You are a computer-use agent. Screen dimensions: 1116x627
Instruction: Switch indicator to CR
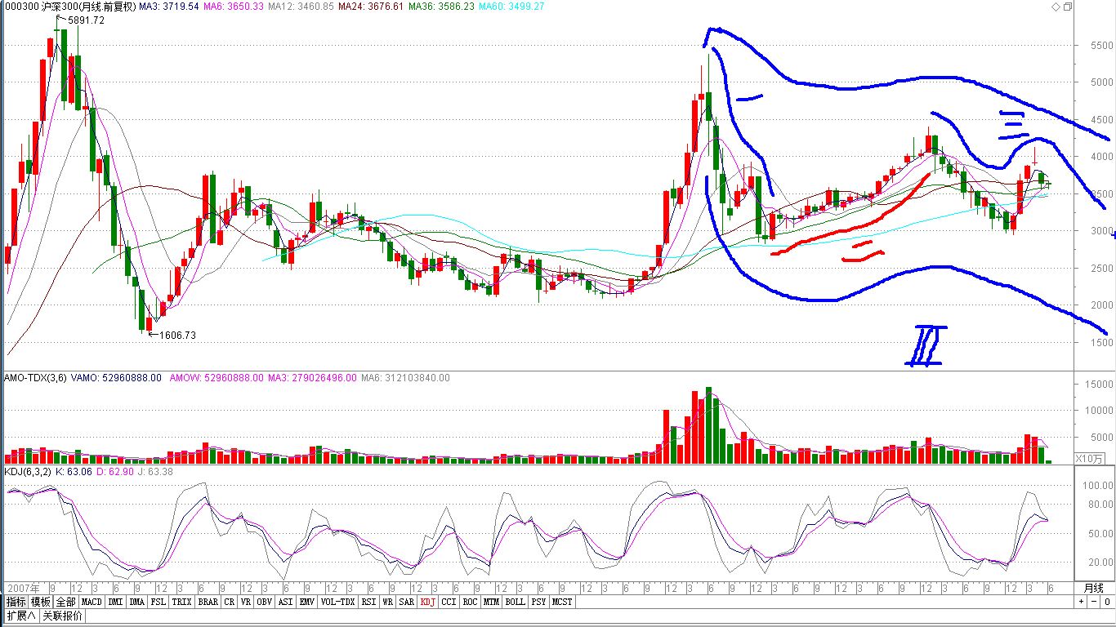230,602
